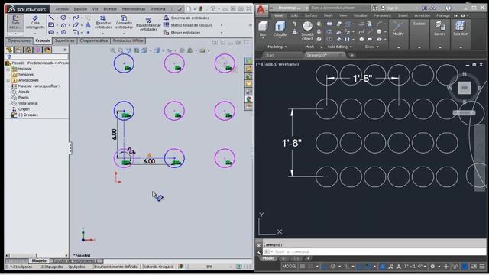Click the AutoCAD command line input field
Image resolution: width=489 pixels, height=275 pixels.
click(x=374, y=251)
